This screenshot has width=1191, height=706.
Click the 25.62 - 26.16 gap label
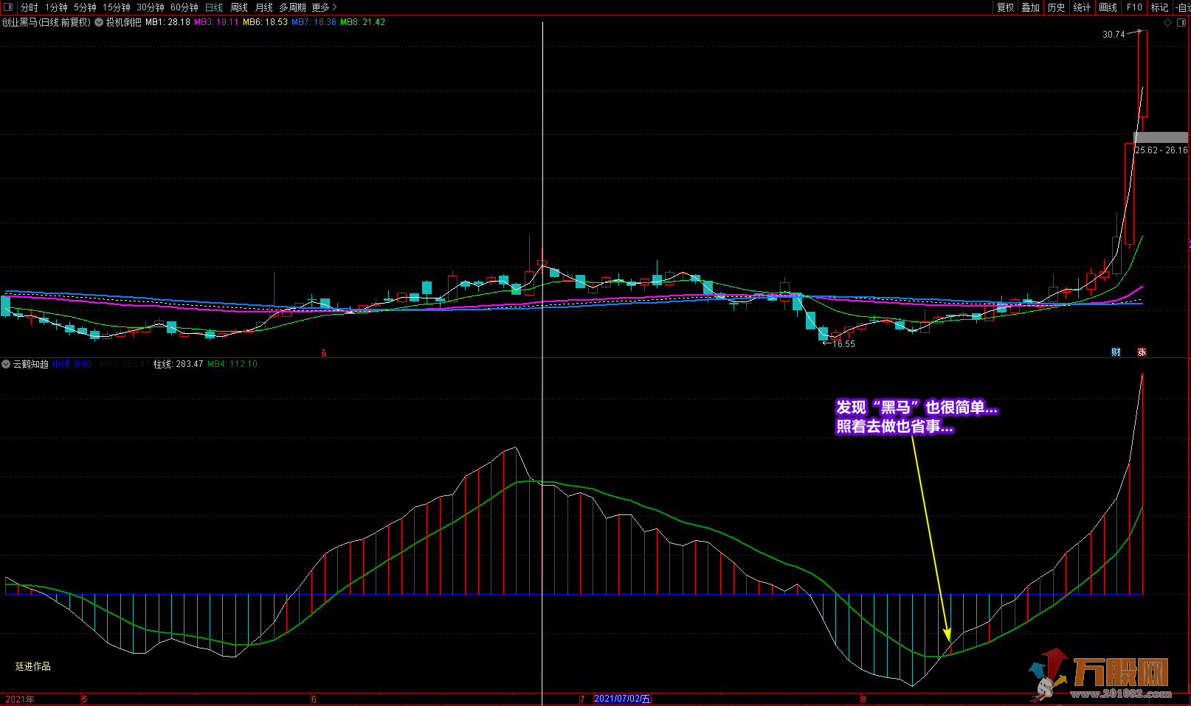click(1161, 150)
